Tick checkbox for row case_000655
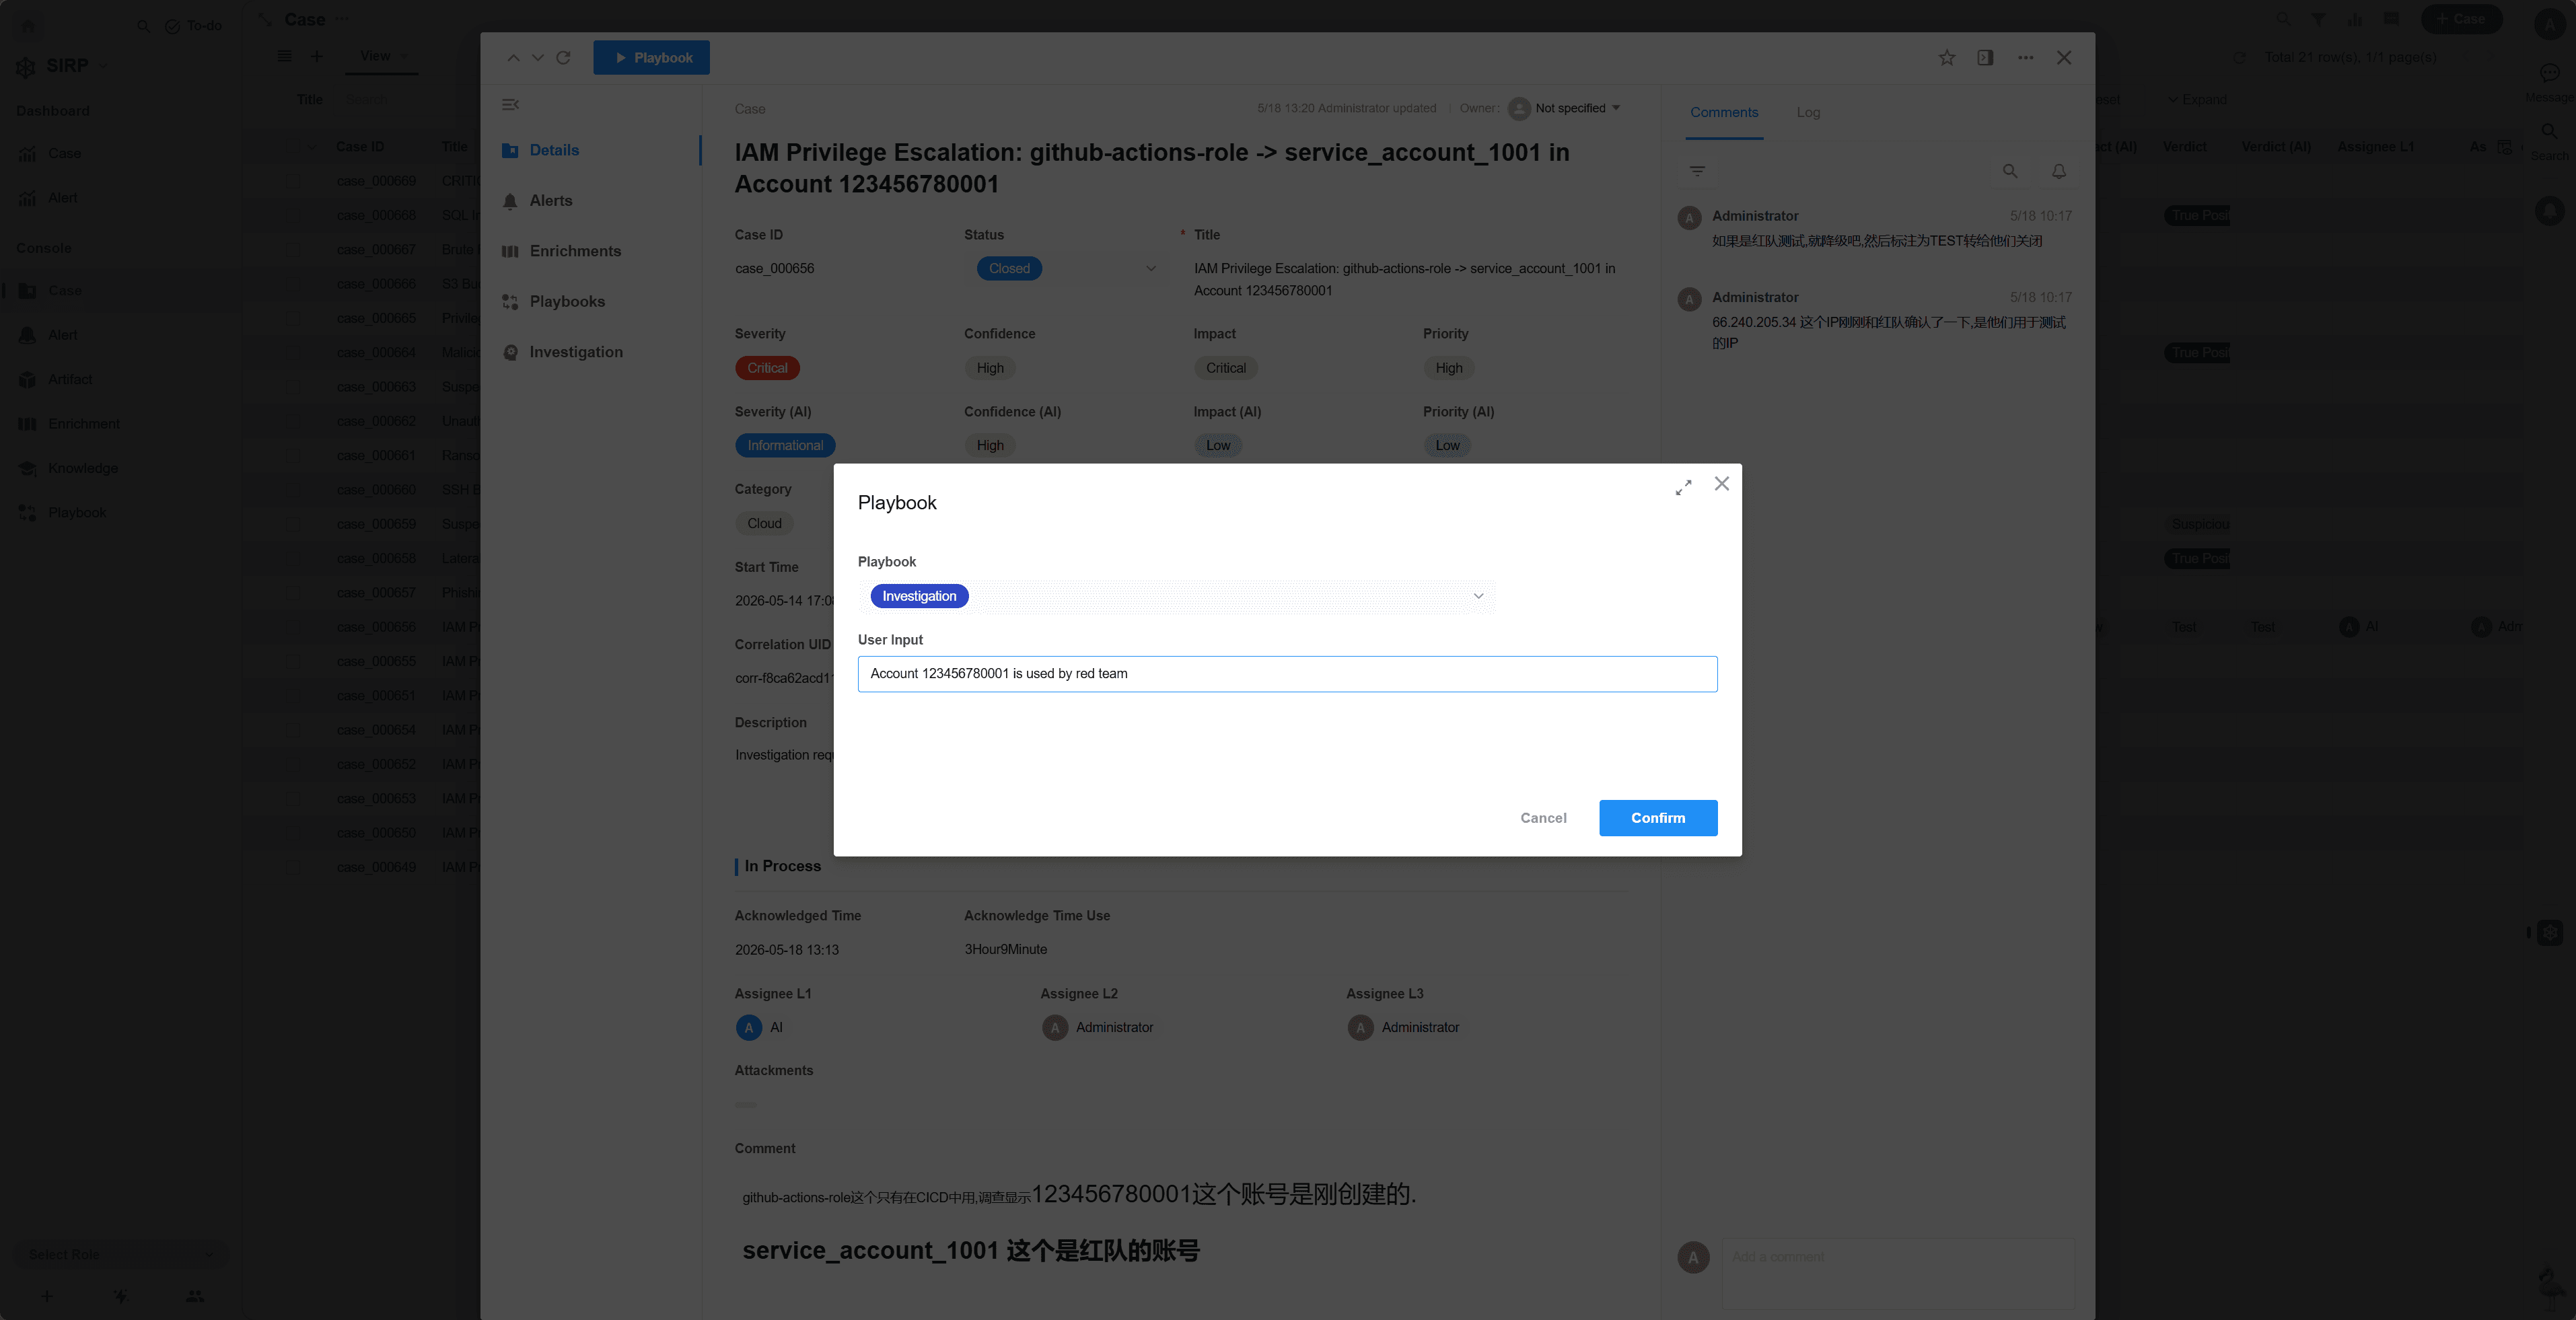Image resolution: width=2576 pixels, height=1320 pixels. [x=293, y=662]
